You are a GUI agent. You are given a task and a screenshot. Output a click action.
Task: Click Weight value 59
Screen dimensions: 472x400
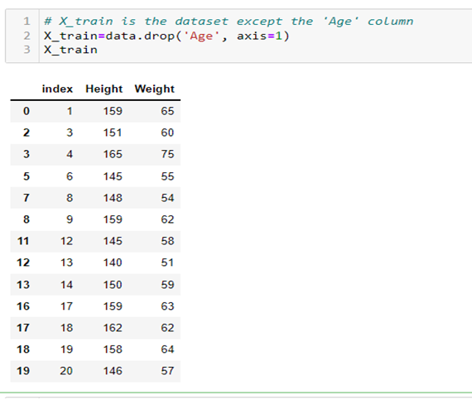point(167,285)
